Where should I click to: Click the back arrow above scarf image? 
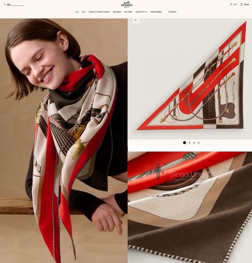click(x=136, y=20)
